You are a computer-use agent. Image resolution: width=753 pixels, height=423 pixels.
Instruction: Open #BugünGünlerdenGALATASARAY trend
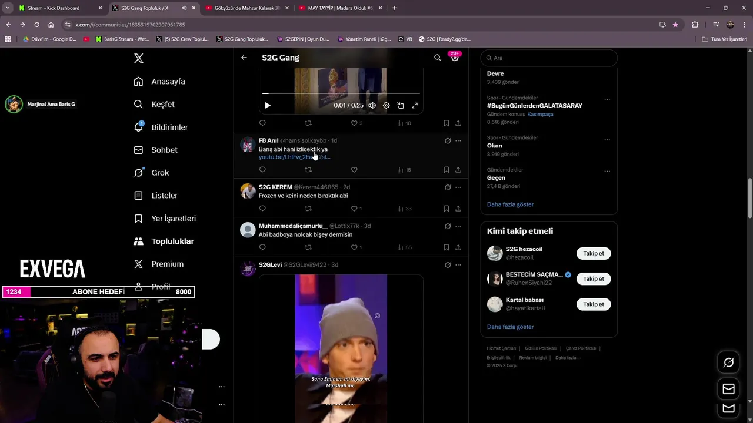535,106
